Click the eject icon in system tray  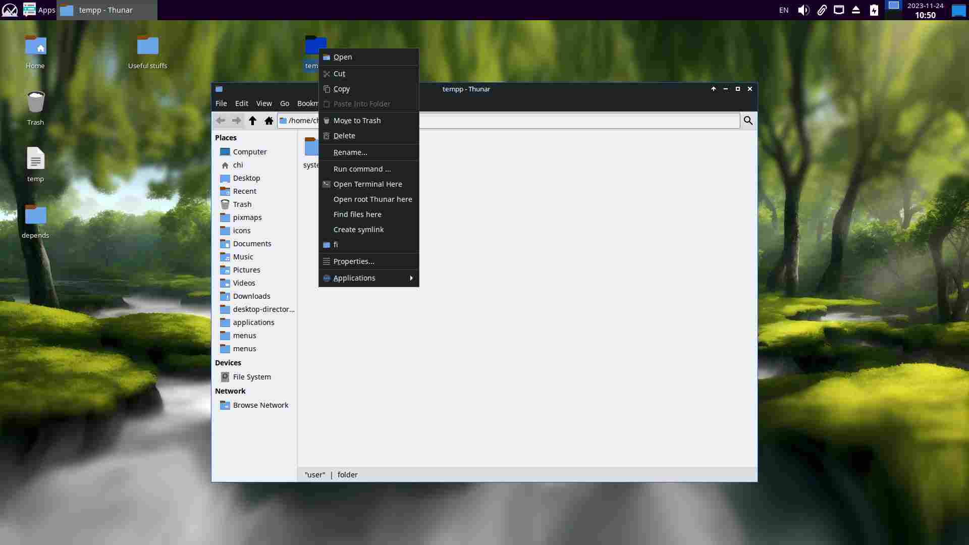pyautogui.click(x=856, y=10)
